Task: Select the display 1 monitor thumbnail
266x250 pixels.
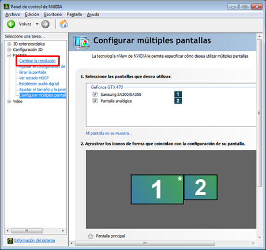Action: (x=158, y=189)
